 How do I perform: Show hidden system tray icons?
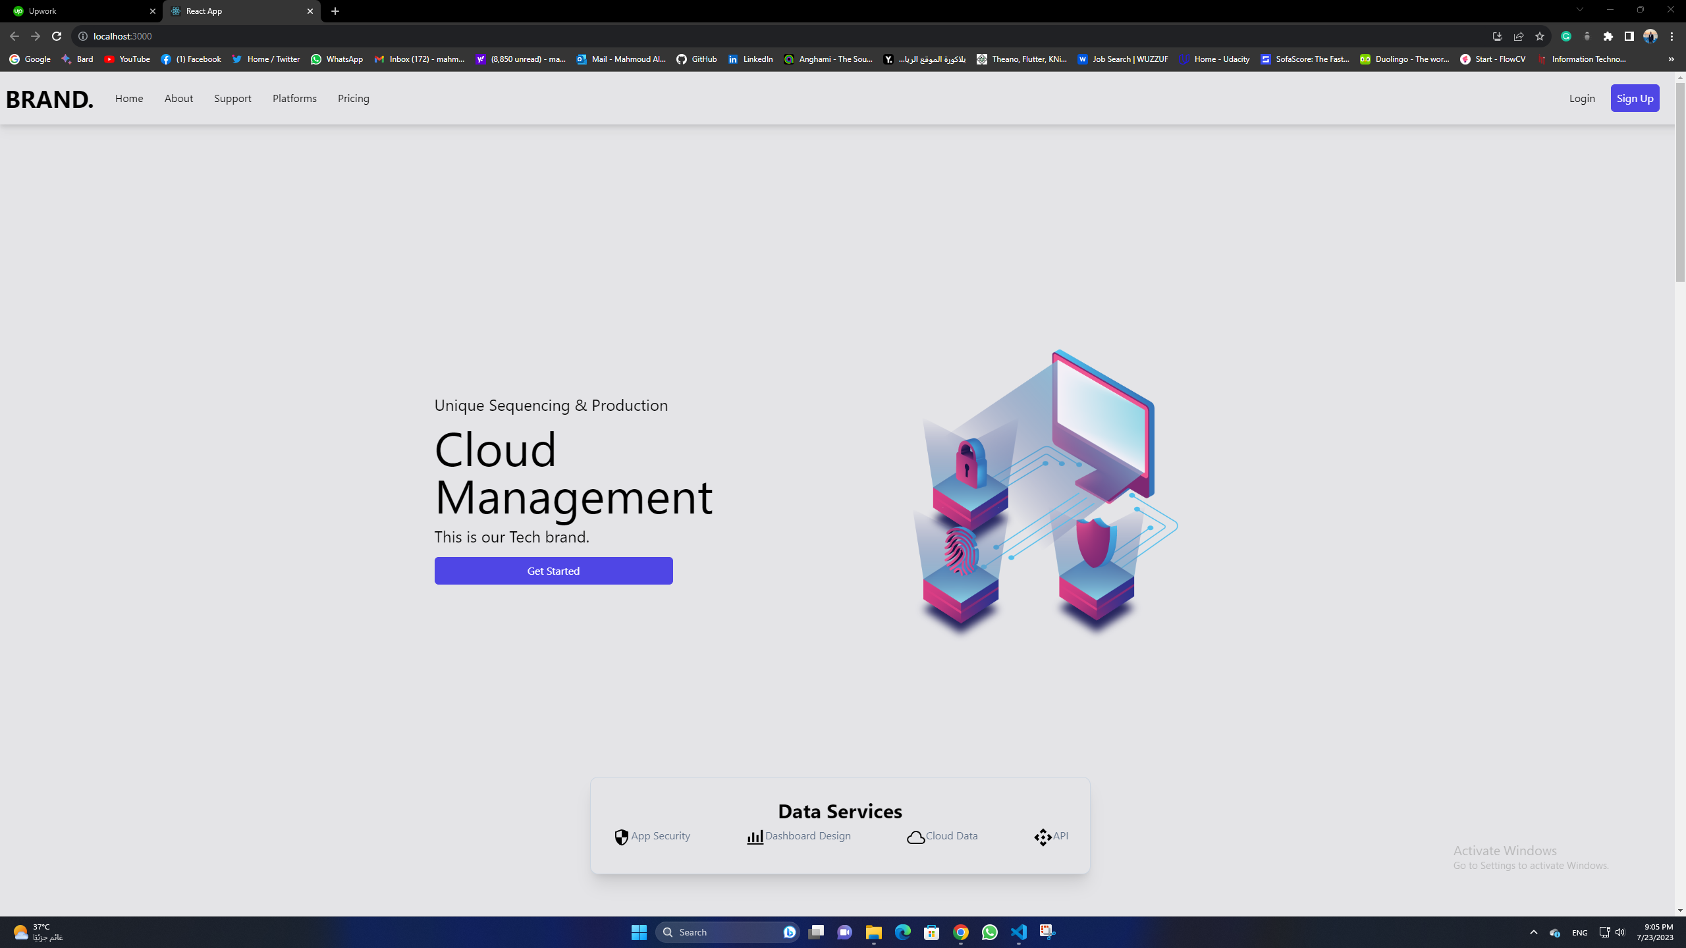click(1533, 932)
